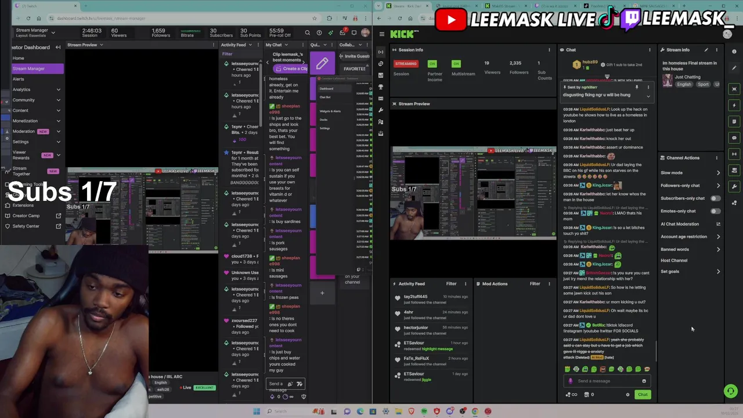Open Twitch search icon in top bar
Screen dimensions: 743x418
[x=308, y=33]
